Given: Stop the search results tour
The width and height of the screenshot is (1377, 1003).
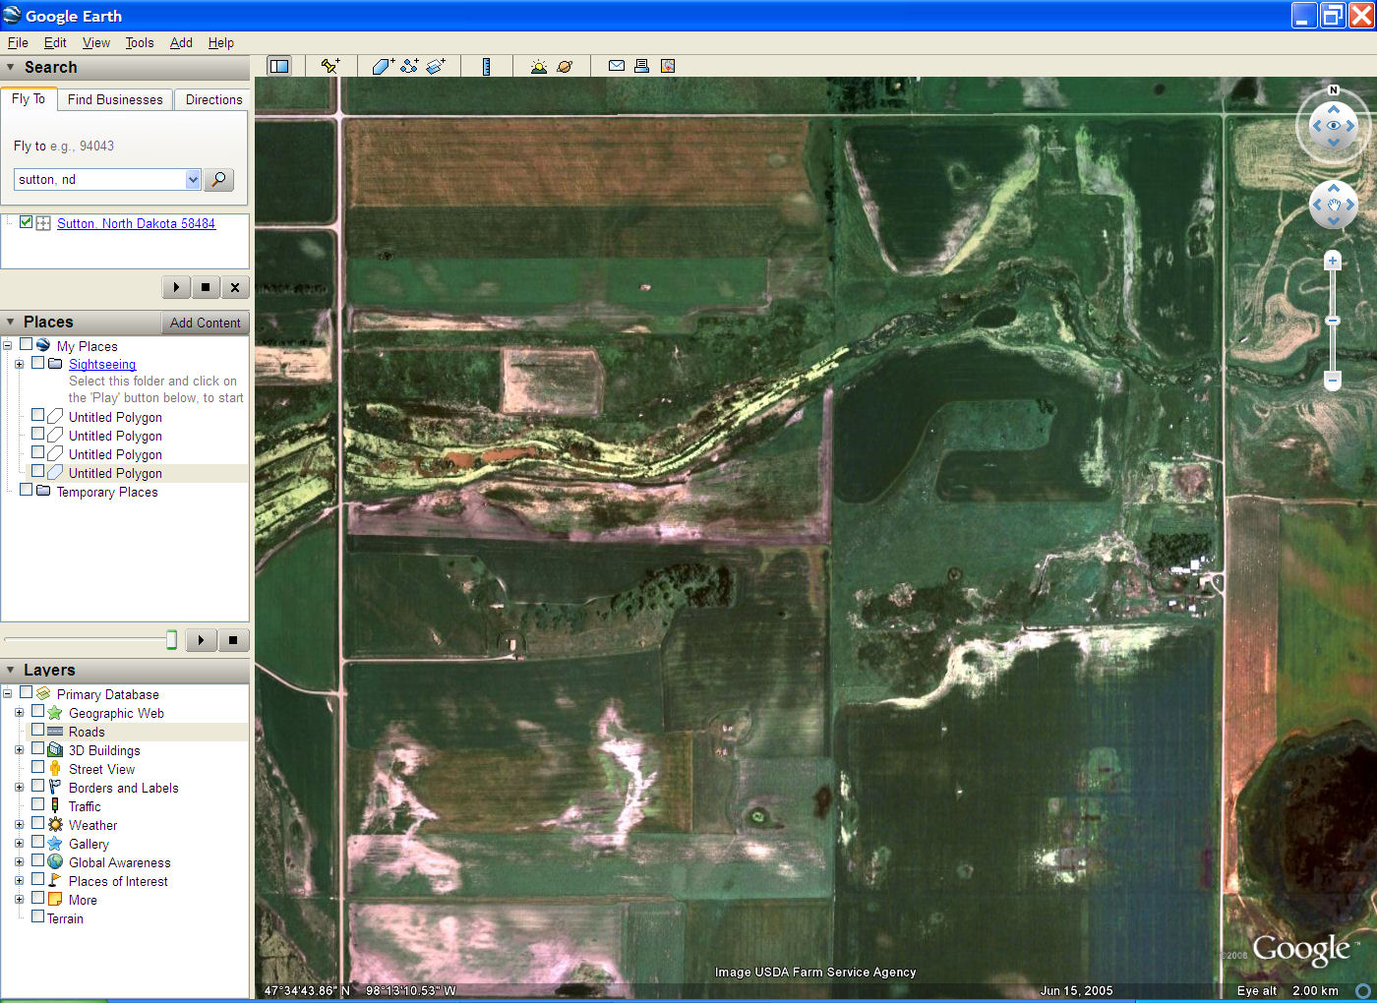Looking at the screenshot, I should (x=206, y=287).
